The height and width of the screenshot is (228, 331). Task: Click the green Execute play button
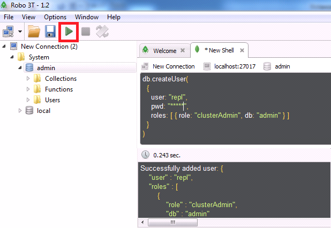(x=69, y=32)
